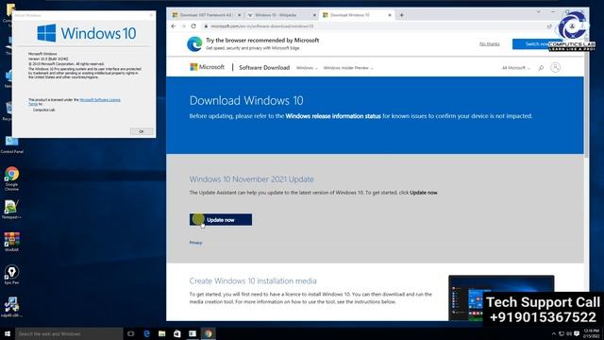
Task: Click the Update now button
Action: pos(221,220)
